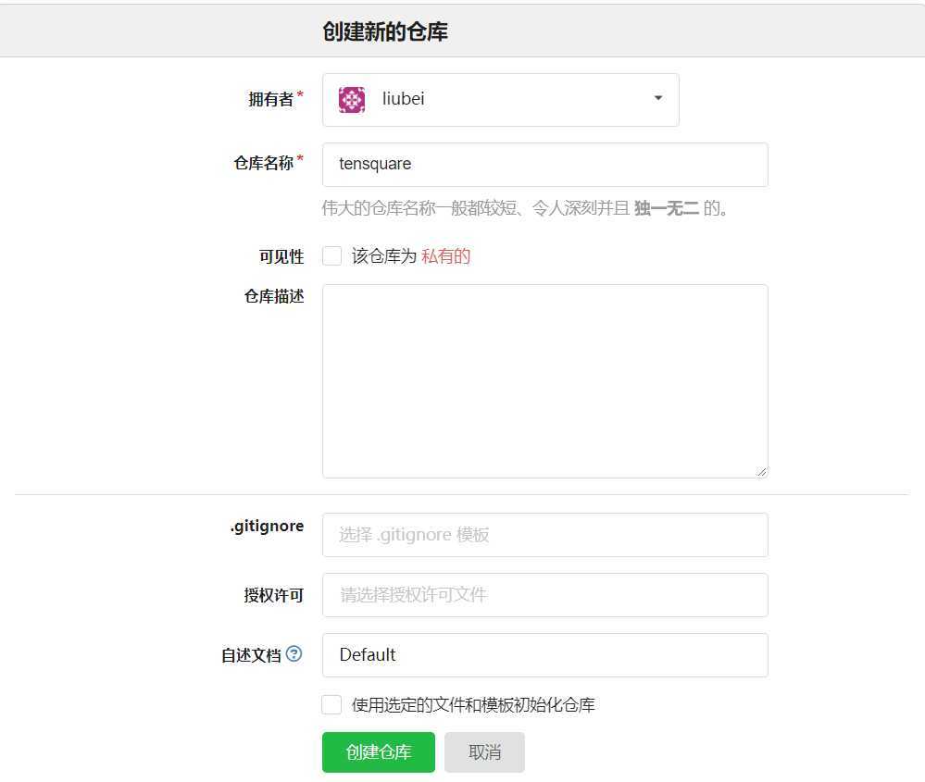
Task: Click the 独一无二 bold hint text
Action: tap(667, 207)
